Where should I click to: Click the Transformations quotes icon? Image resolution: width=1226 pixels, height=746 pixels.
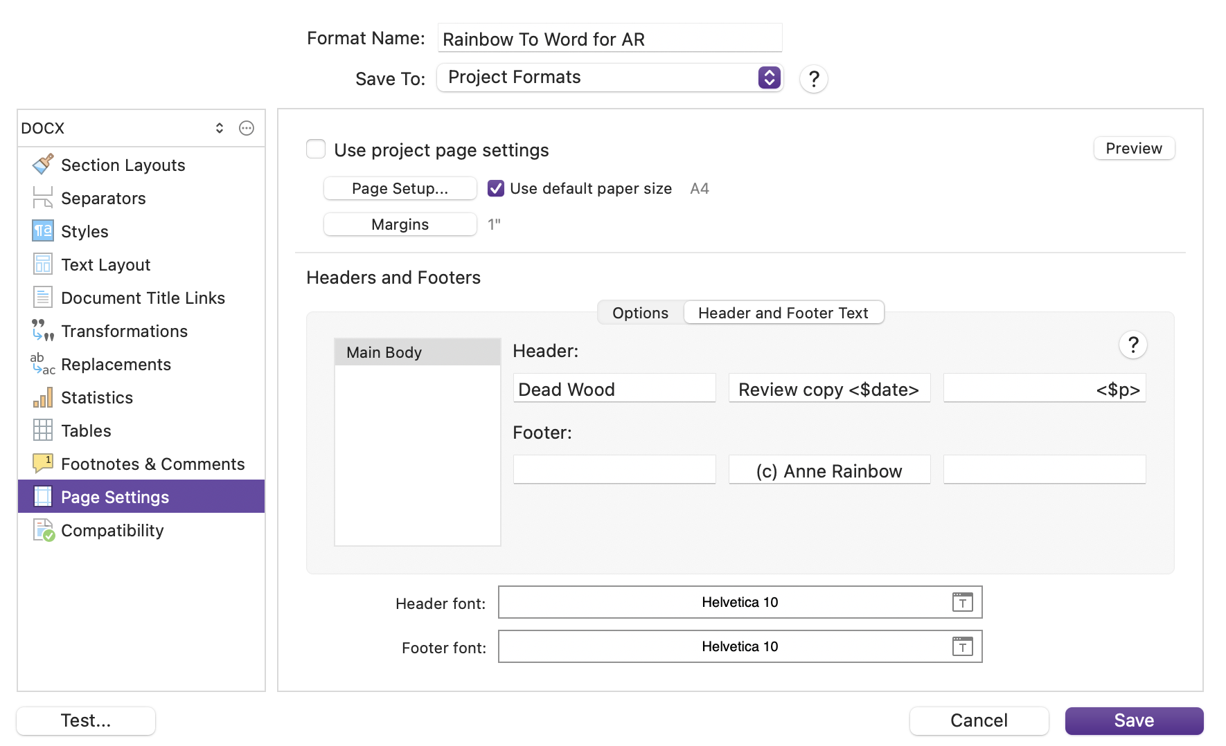[x=42, y=331]
